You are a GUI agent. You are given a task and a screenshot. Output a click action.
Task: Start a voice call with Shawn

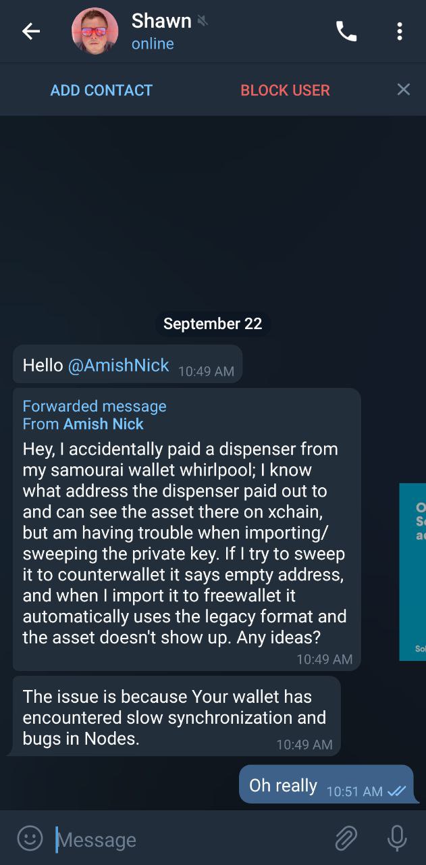tap(346, 31)
